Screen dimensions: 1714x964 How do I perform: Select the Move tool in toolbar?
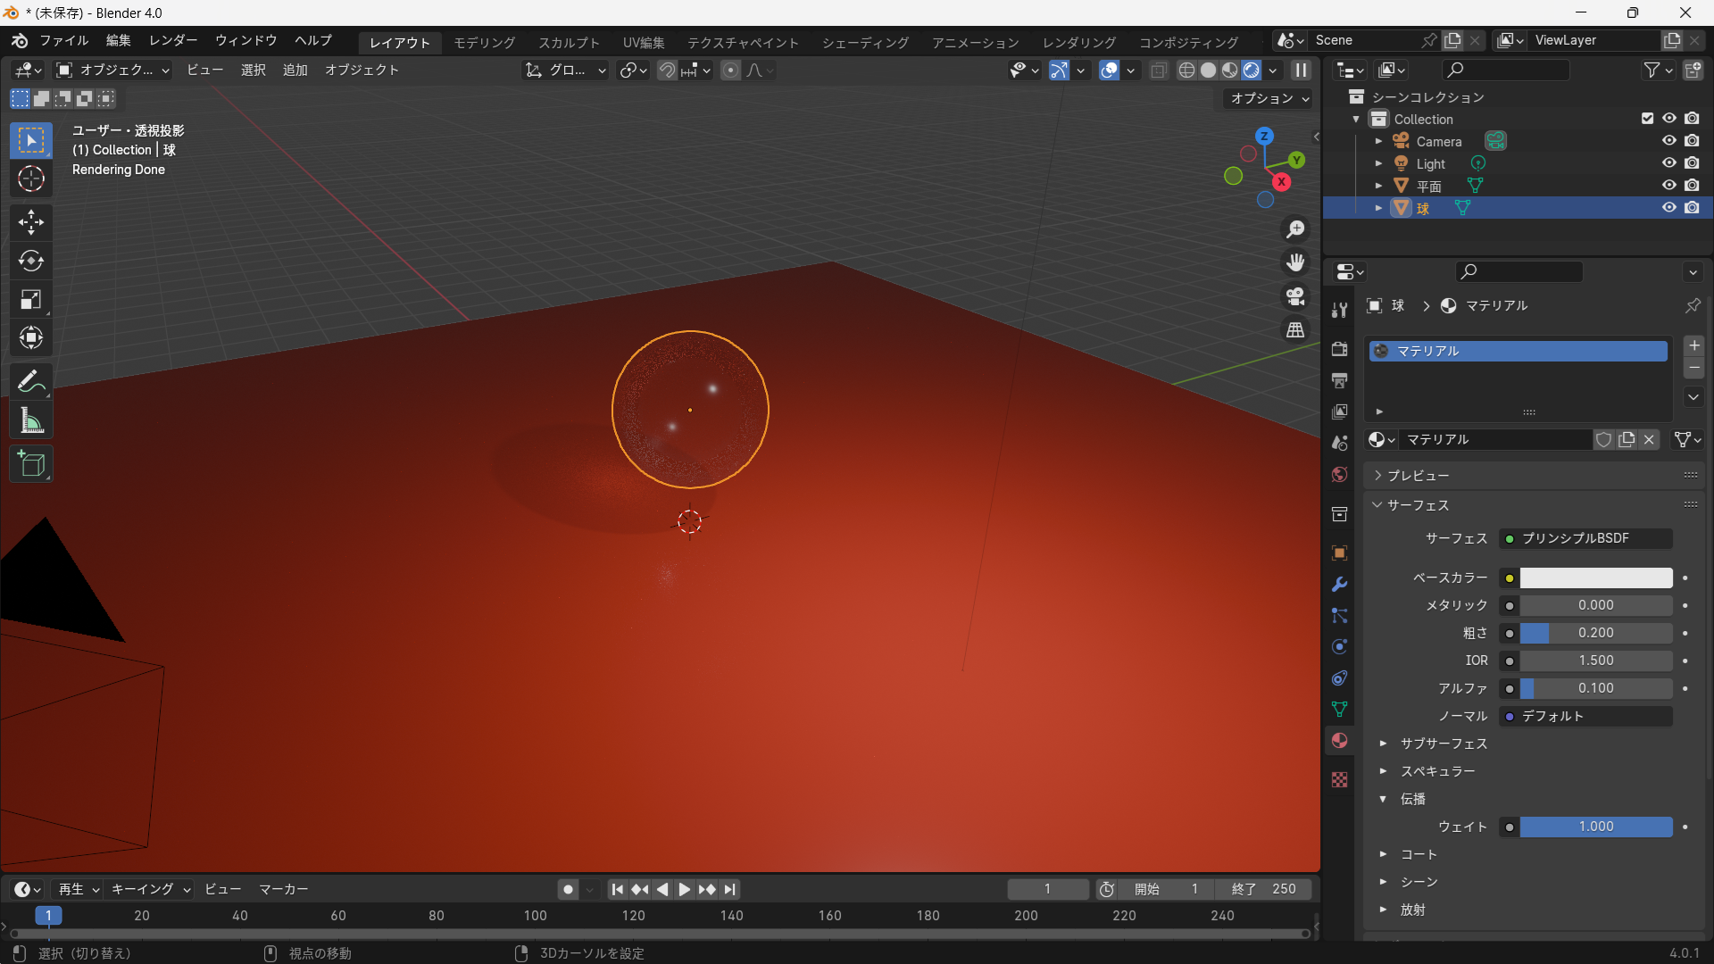point(31,221)
